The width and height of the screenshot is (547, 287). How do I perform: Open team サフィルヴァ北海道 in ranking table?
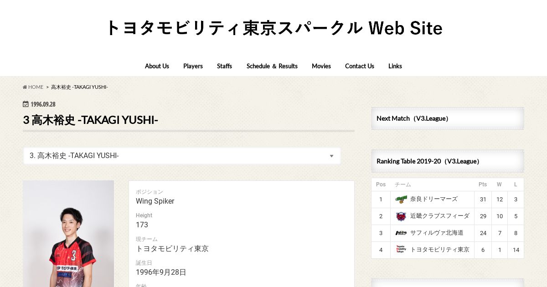click(437, 233)
